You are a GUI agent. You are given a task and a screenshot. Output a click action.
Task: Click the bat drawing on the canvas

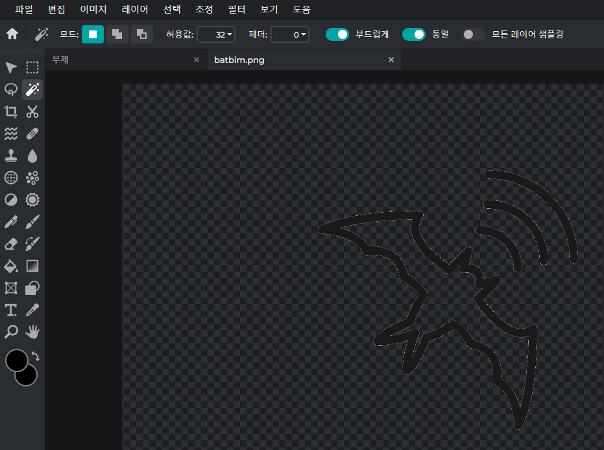pos(448,300)
